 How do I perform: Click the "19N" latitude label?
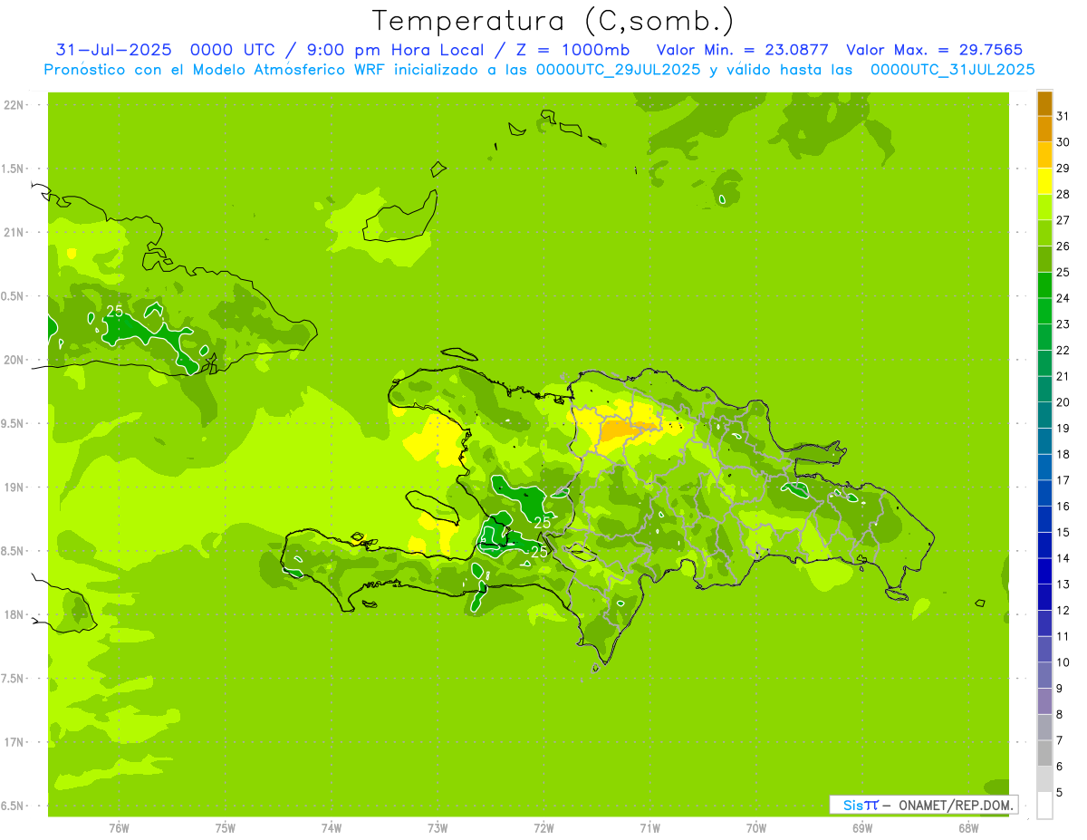click(x=14, y=488)
